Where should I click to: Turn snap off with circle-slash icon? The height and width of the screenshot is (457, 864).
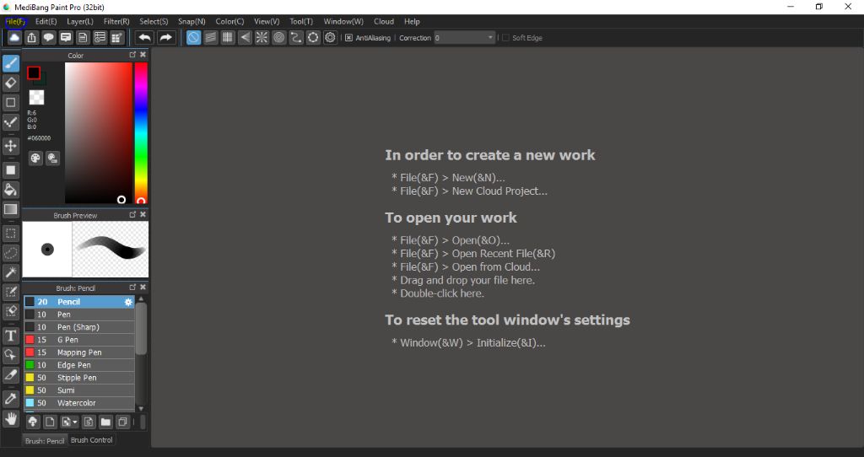[x=193, y=37]
